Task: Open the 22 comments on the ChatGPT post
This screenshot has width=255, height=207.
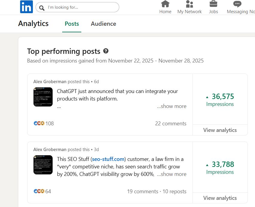Action: [x=171, y=123]
